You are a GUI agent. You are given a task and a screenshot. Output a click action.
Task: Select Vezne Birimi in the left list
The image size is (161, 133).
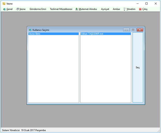[53, 34]
